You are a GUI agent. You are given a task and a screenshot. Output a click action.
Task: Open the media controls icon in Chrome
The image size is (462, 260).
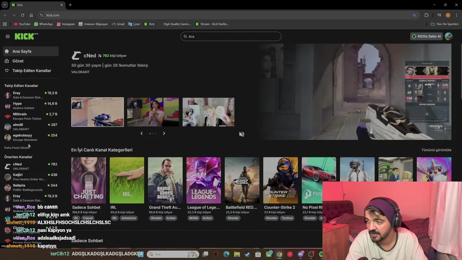(x=439, y=15)
